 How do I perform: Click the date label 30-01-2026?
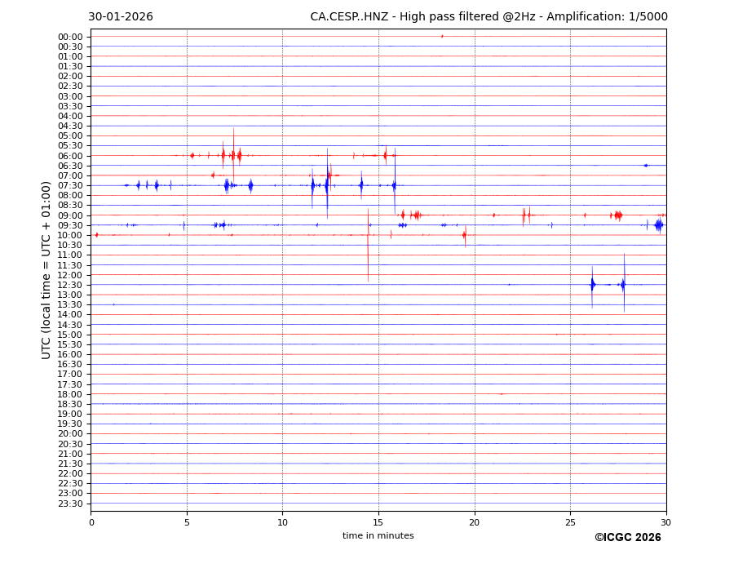click(120, 17)
